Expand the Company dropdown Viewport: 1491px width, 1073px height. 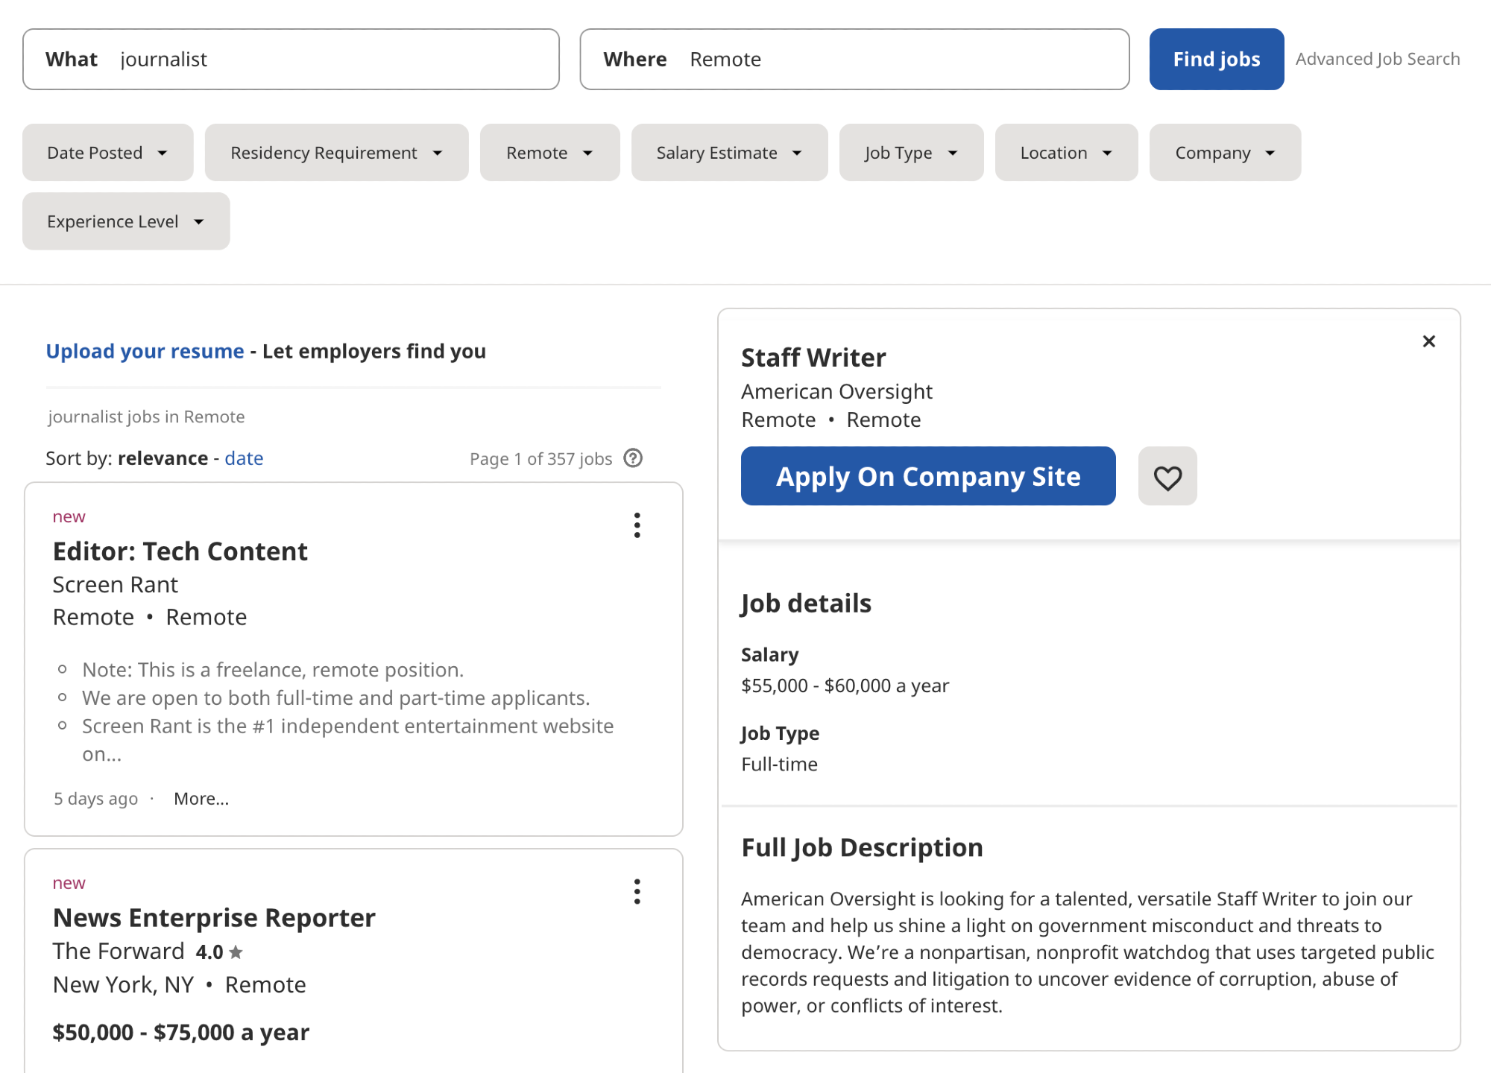(x=1223, y=151)
